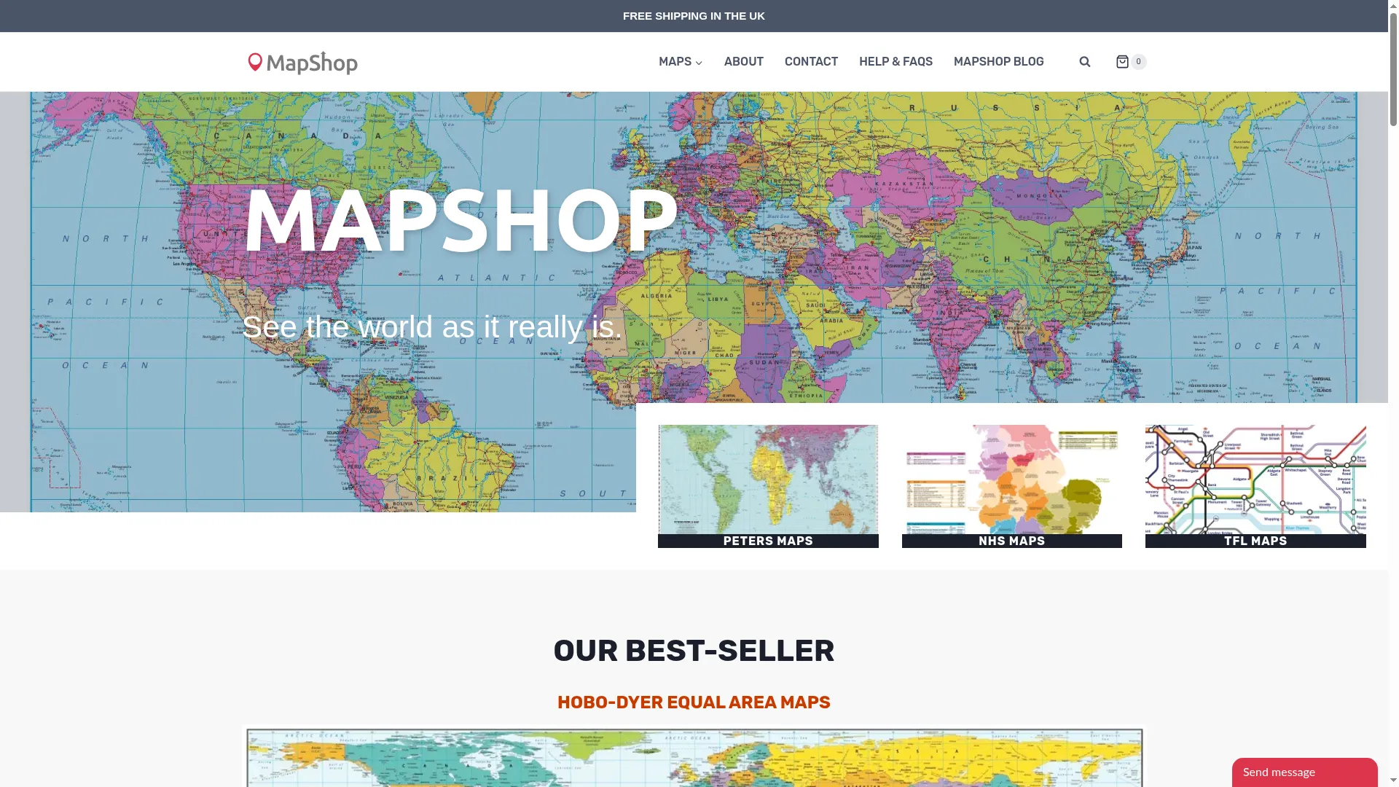Click HOBO-DYER EQUAL AREA MAPS heading
This screenshot has height=787, width=1399.
(694, 702)
